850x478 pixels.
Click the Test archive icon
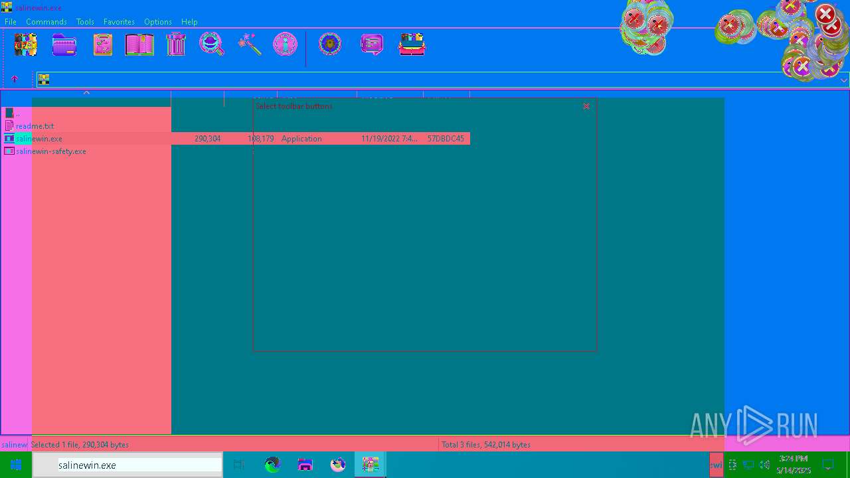click(x=102, y=44)
